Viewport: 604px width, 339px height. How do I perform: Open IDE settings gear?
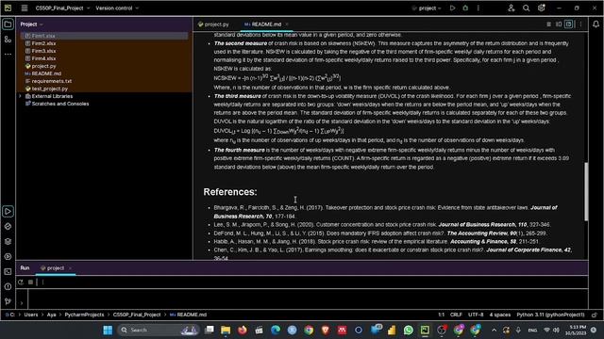tap(541, 8)
